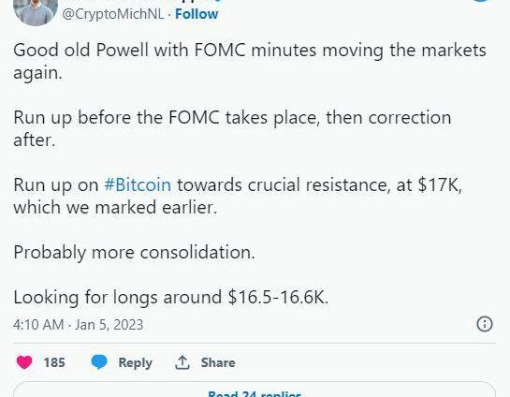510x397 pixels.
Task: Open the 4:10 AM Jan 5, 2023 timestamp
Action: tap(78, 325)
